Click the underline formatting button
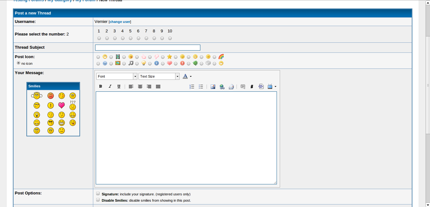Viewport: 430px width, 207px height. click(119, 87)
